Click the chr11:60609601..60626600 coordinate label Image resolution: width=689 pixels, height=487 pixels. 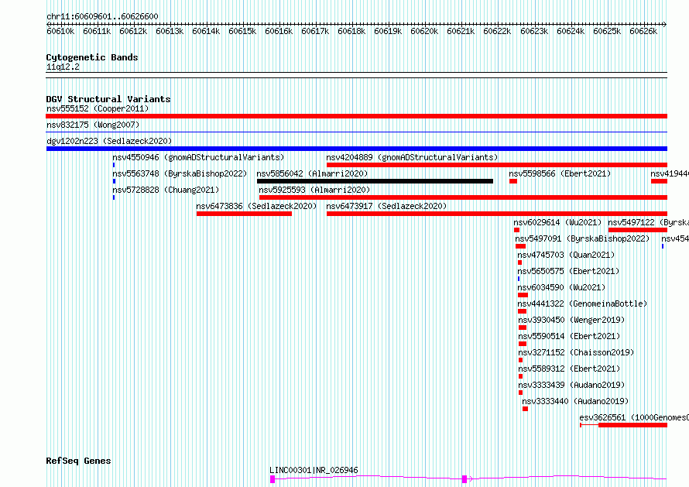pyautogui.click(x=102, y=17)
